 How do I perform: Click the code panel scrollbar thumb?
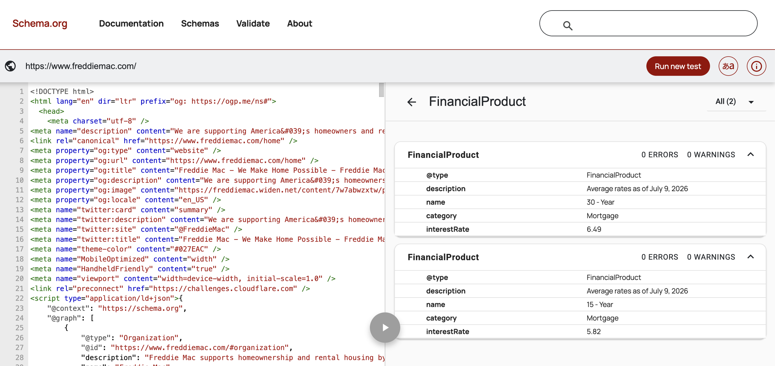click(381, 90)
